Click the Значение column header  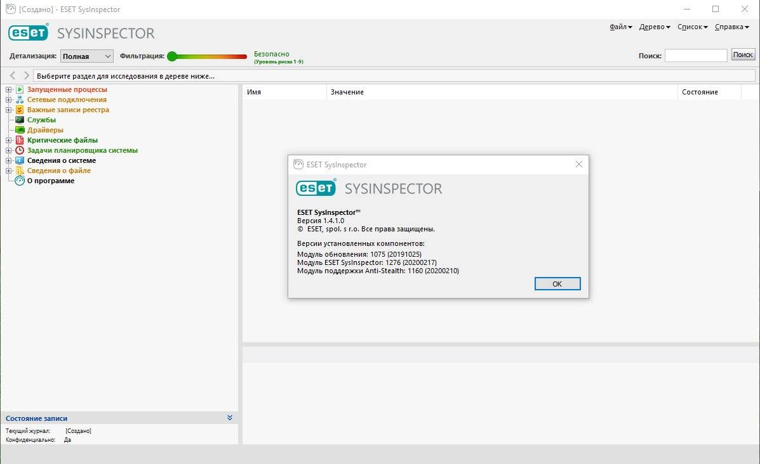click(502, 92)
